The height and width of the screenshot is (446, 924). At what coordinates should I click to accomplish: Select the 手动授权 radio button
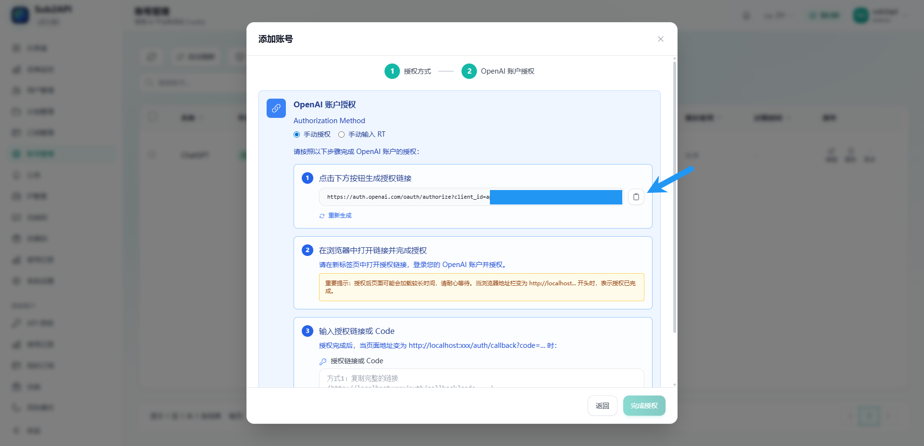click(296, 134)
